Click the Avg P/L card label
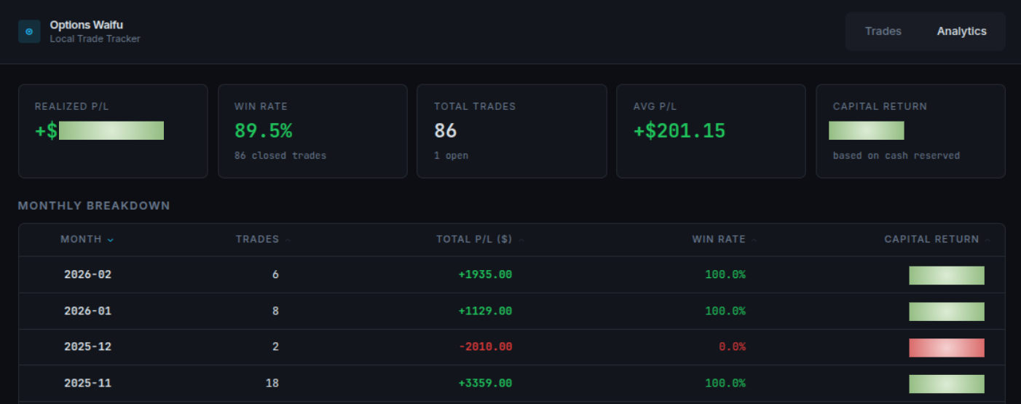 coord(655,106)
